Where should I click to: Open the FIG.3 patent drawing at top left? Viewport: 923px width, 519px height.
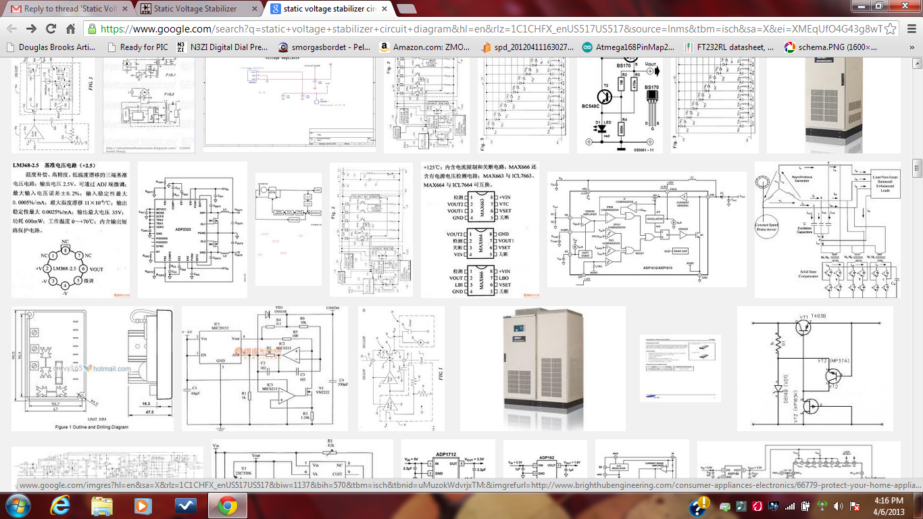pyautogui.click(x=53, y=105)
